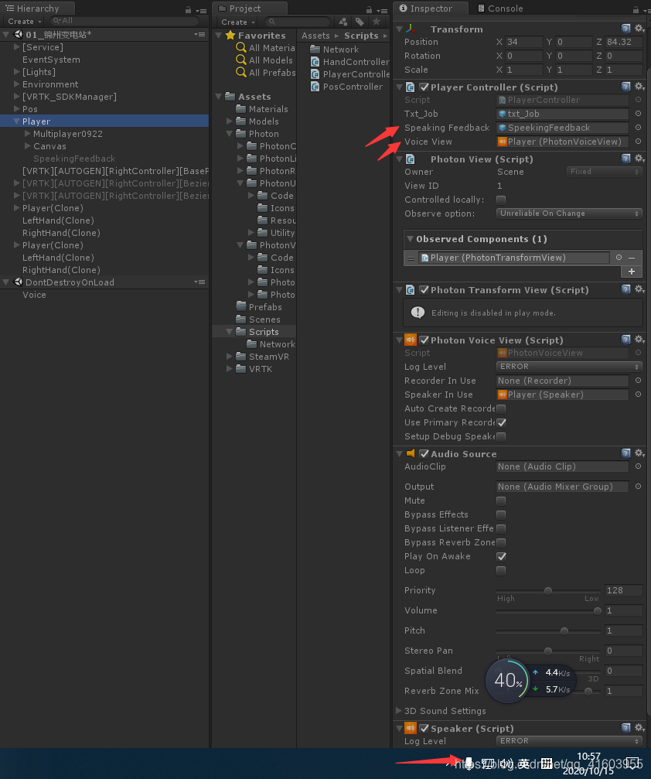The image size is (651, 779).
Task: Toggle Hierarchy panel lock icon
Action: coord(188,10)
